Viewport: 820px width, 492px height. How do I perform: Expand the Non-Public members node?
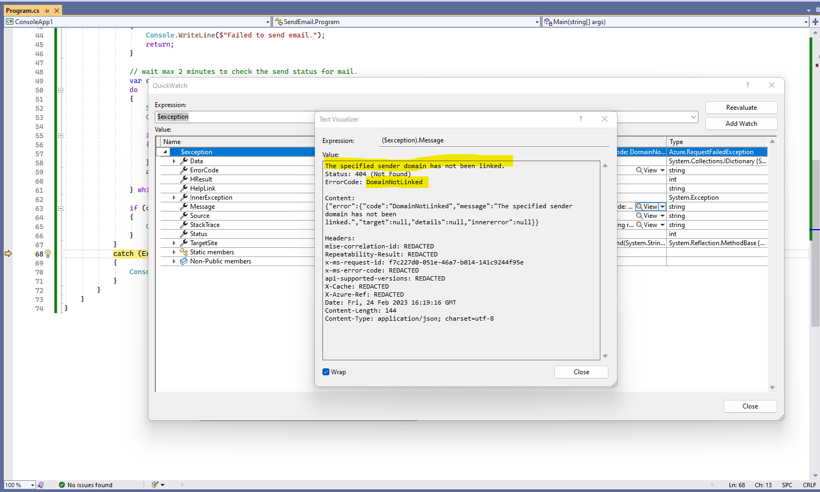[174, 261]
